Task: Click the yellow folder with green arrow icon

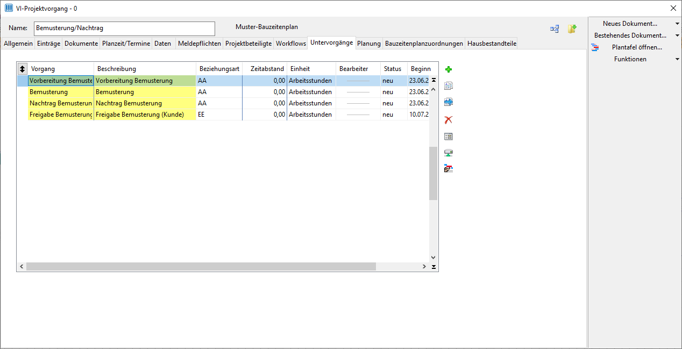Action: (572, 29)
